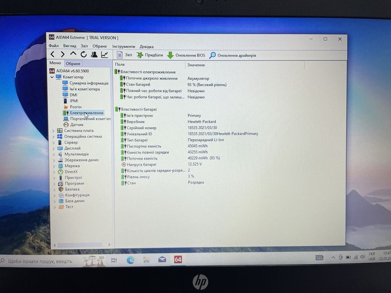Expand the Мультимедіа node

54,154
